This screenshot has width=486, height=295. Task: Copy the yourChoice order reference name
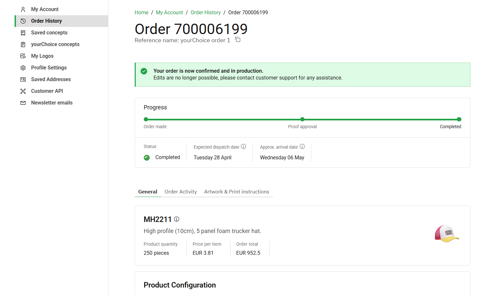(x=238, y=39)
